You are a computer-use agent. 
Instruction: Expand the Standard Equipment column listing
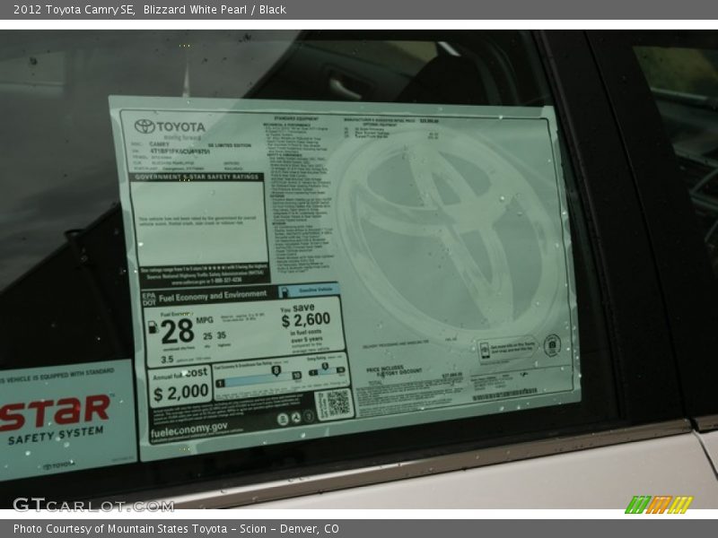click(x=296, y=116)
